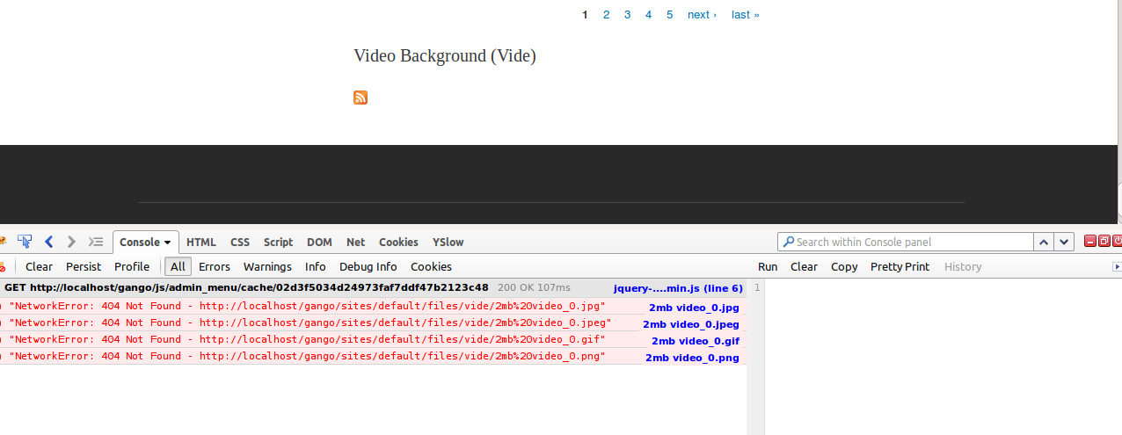Viewport: 1122px width, 435px height.
Task: Filter console to Info messages
Action: [x=316, y=266]
